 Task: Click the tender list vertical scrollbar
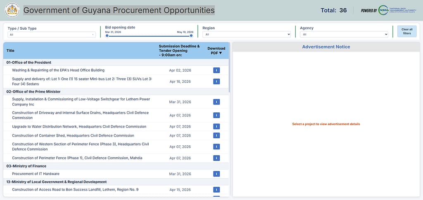pos(229,67)
